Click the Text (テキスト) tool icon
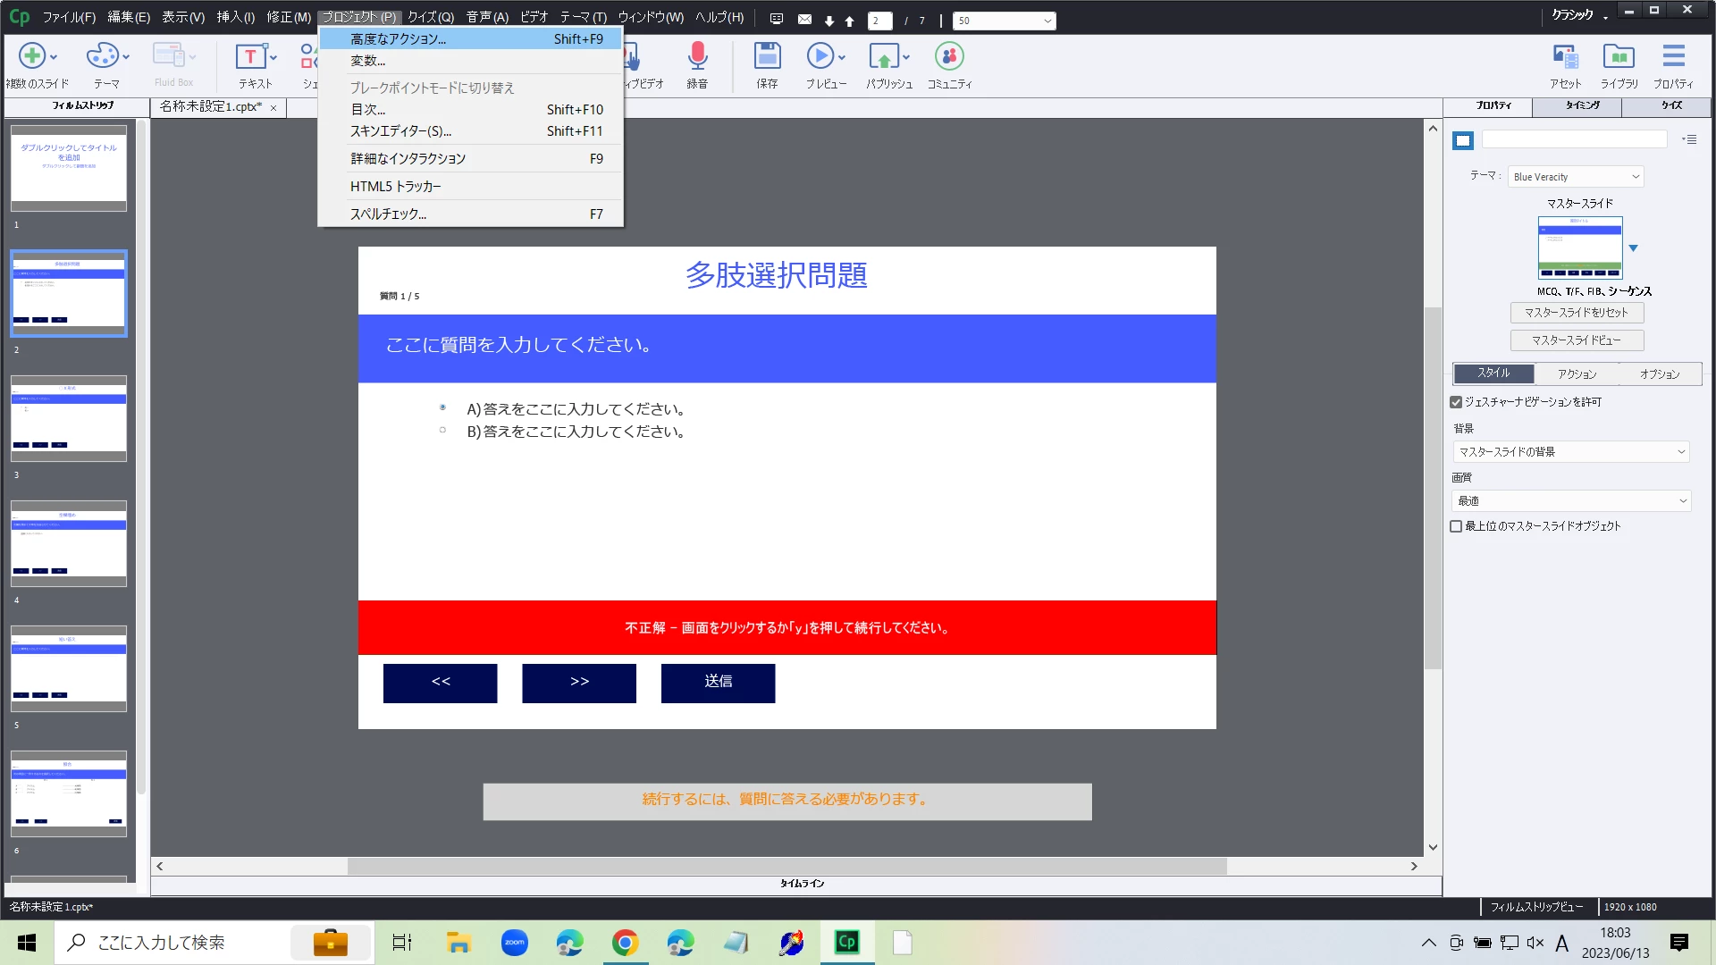The width and height of the screenshot is (1716, 965). [250, 57]
